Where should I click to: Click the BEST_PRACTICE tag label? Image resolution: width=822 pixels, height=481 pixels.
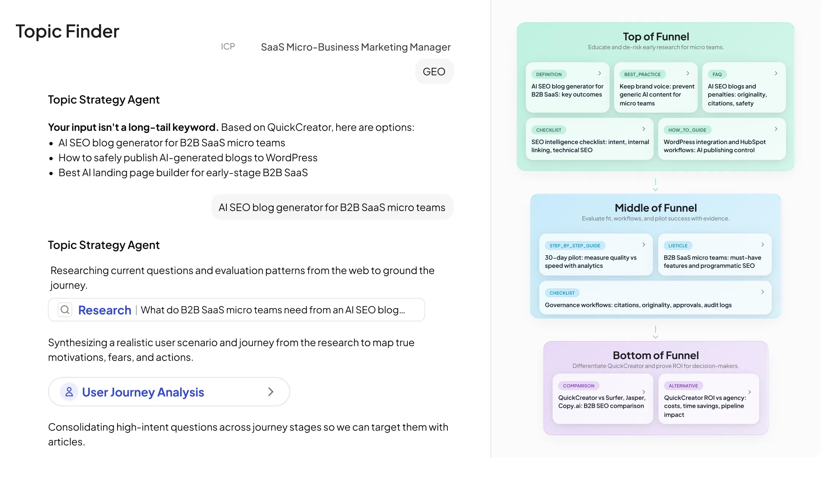coord(642,74)
